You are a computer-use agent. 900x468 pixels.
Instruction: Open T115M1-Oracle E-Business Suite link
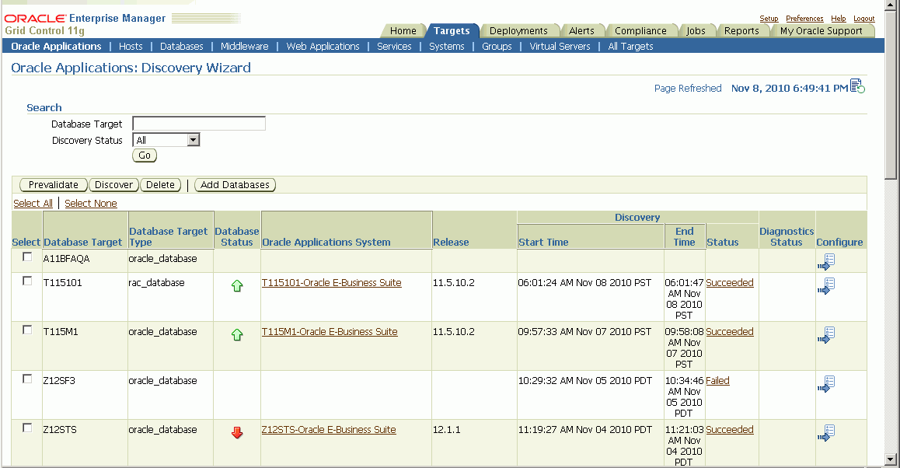(x=330, y=331)
